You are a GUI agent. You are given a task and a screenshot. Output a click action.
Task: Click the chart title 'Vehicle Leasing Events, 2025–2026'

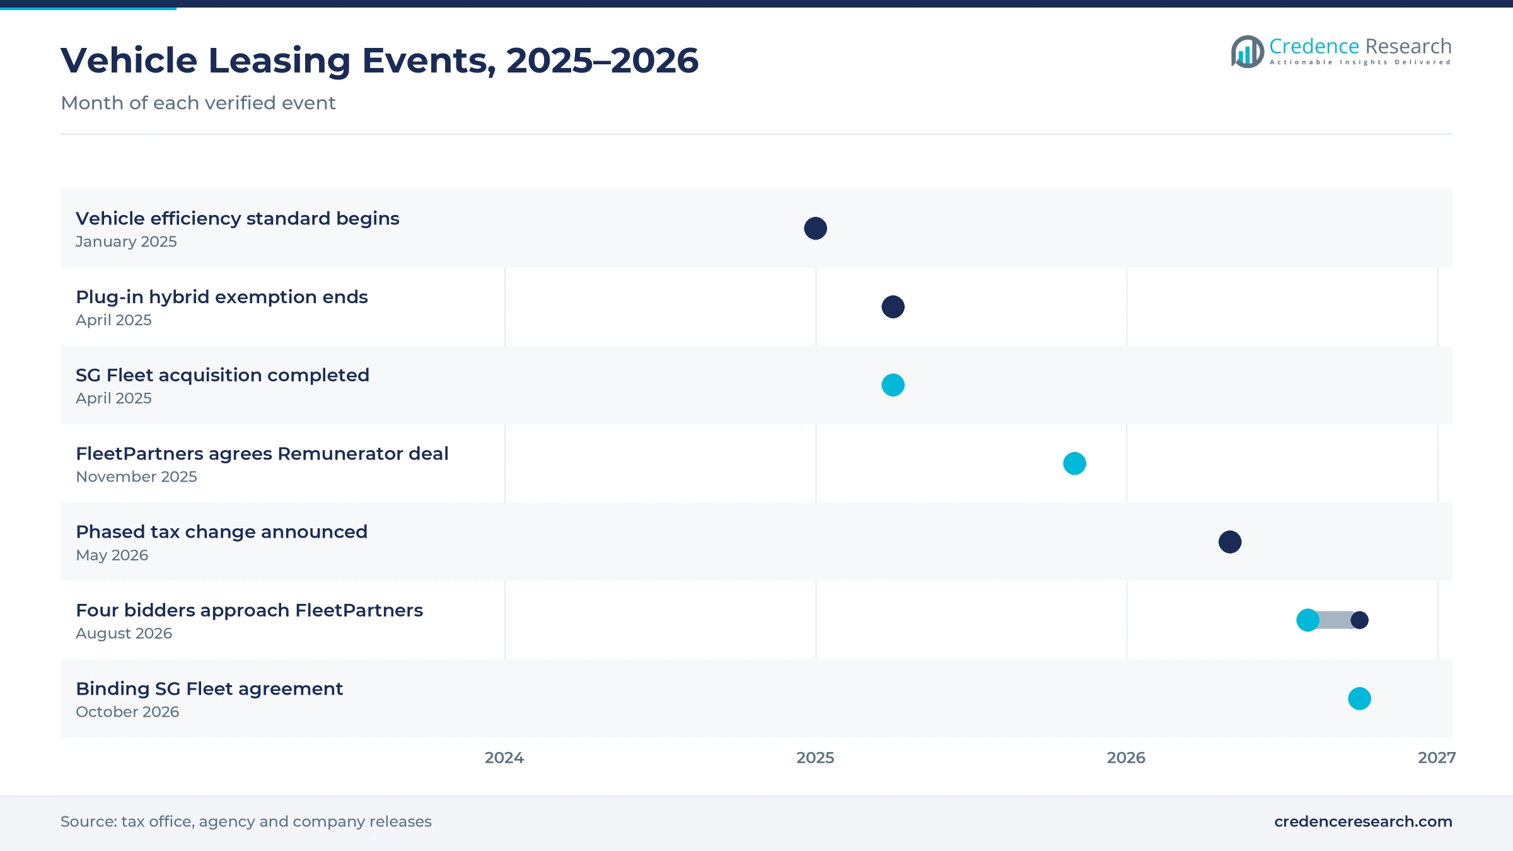click(x=380, y=61)
